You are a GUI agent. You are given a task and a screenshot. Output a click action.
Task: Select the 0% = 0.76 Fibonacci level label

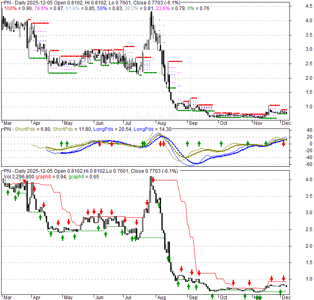pos(198,9)
